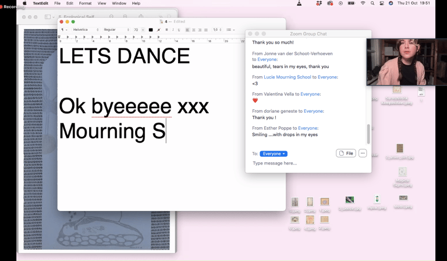Click the VLC cone icon in menu bar

[x=299, y=3]
